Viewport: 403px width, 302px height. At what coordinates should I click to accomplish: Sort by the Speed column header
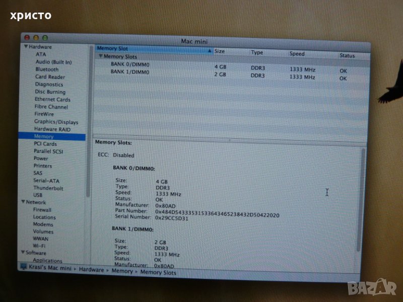coord(297,53)
